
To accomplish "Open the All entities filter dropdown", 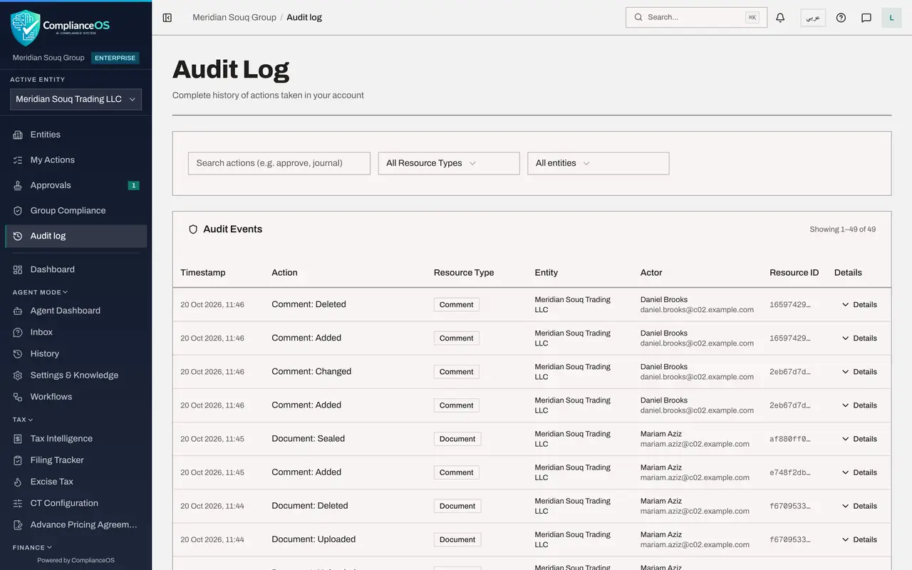I will click(x=598, y=163).
